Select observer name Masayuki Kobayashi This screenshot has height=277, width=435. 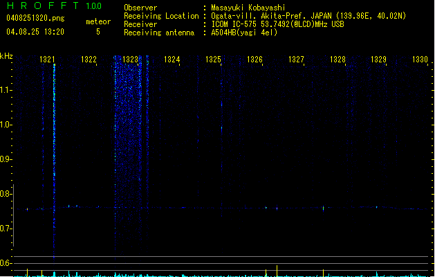tap(248, 8)
